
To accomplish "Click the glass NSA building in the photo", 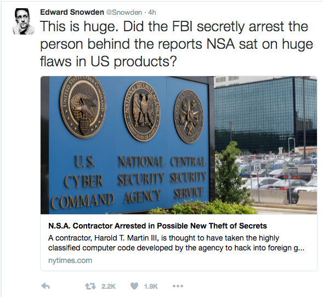I will point(265,113).
